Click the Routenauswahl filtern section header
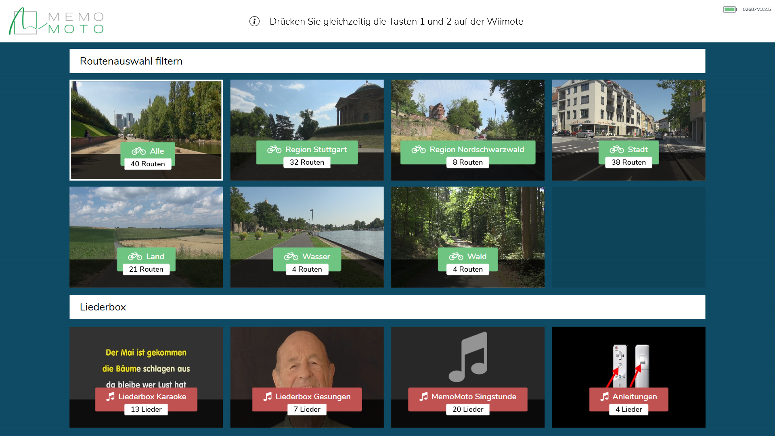This screenshot has width=775, height=436. (131, 61)
